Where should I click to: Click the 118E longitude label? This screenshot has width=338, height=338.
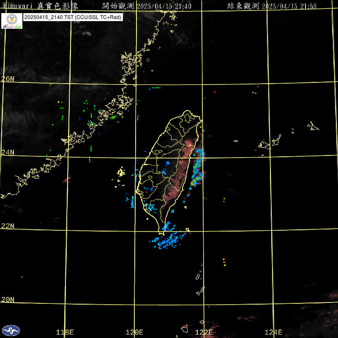pos(65,332)
